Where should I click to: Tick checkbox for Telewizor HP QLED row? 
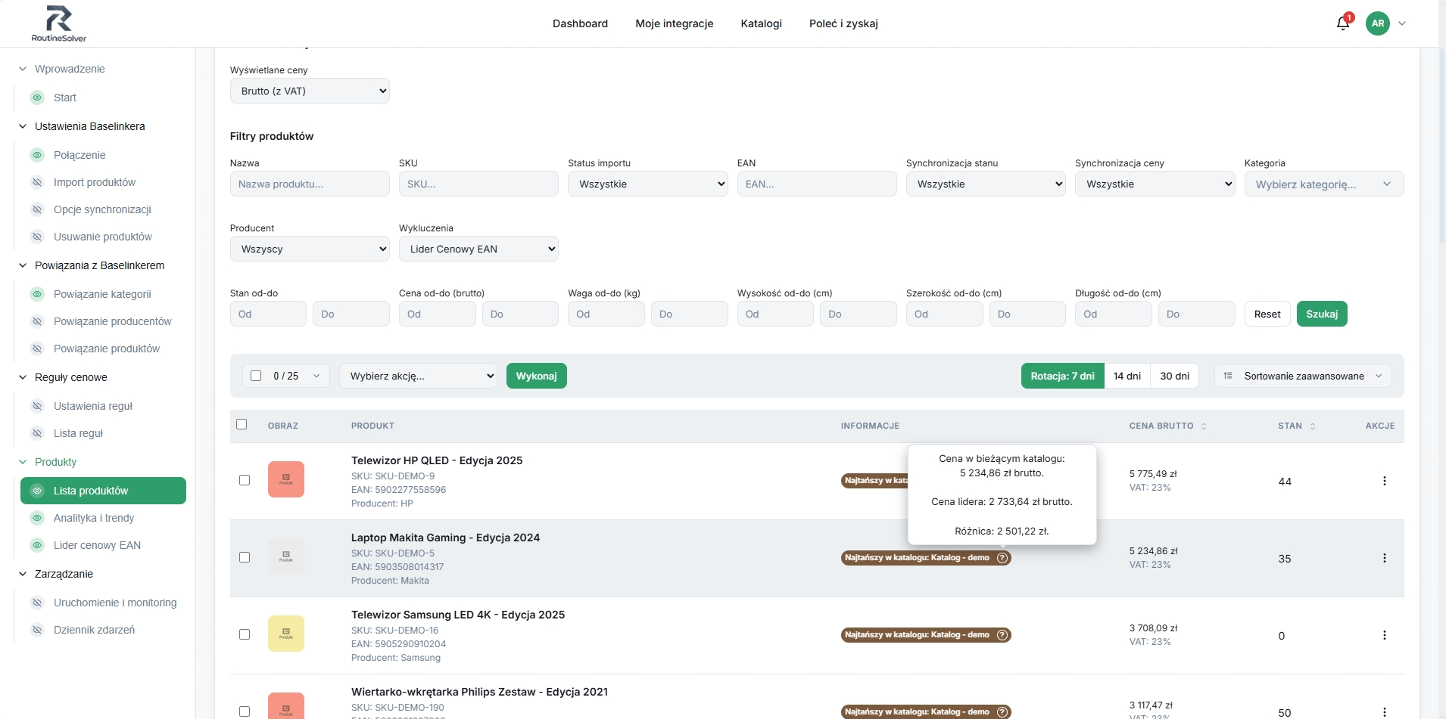(245, 480)
